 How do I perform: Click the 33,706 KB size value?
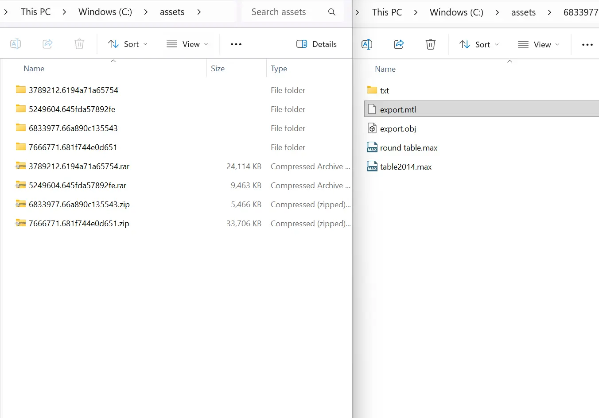pos(244,223)
